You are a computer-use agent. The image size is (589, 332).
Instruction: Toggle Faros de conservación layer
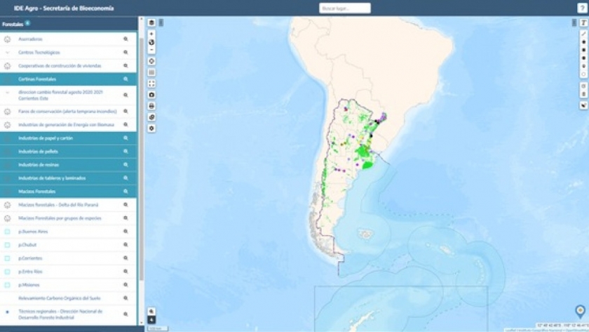tap(7, 112)
